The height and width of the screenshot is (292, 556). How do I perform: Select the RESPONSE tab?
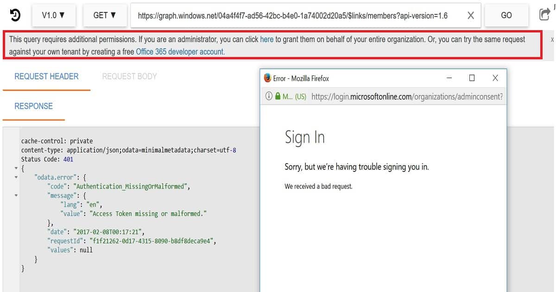[x=33, y=106]
